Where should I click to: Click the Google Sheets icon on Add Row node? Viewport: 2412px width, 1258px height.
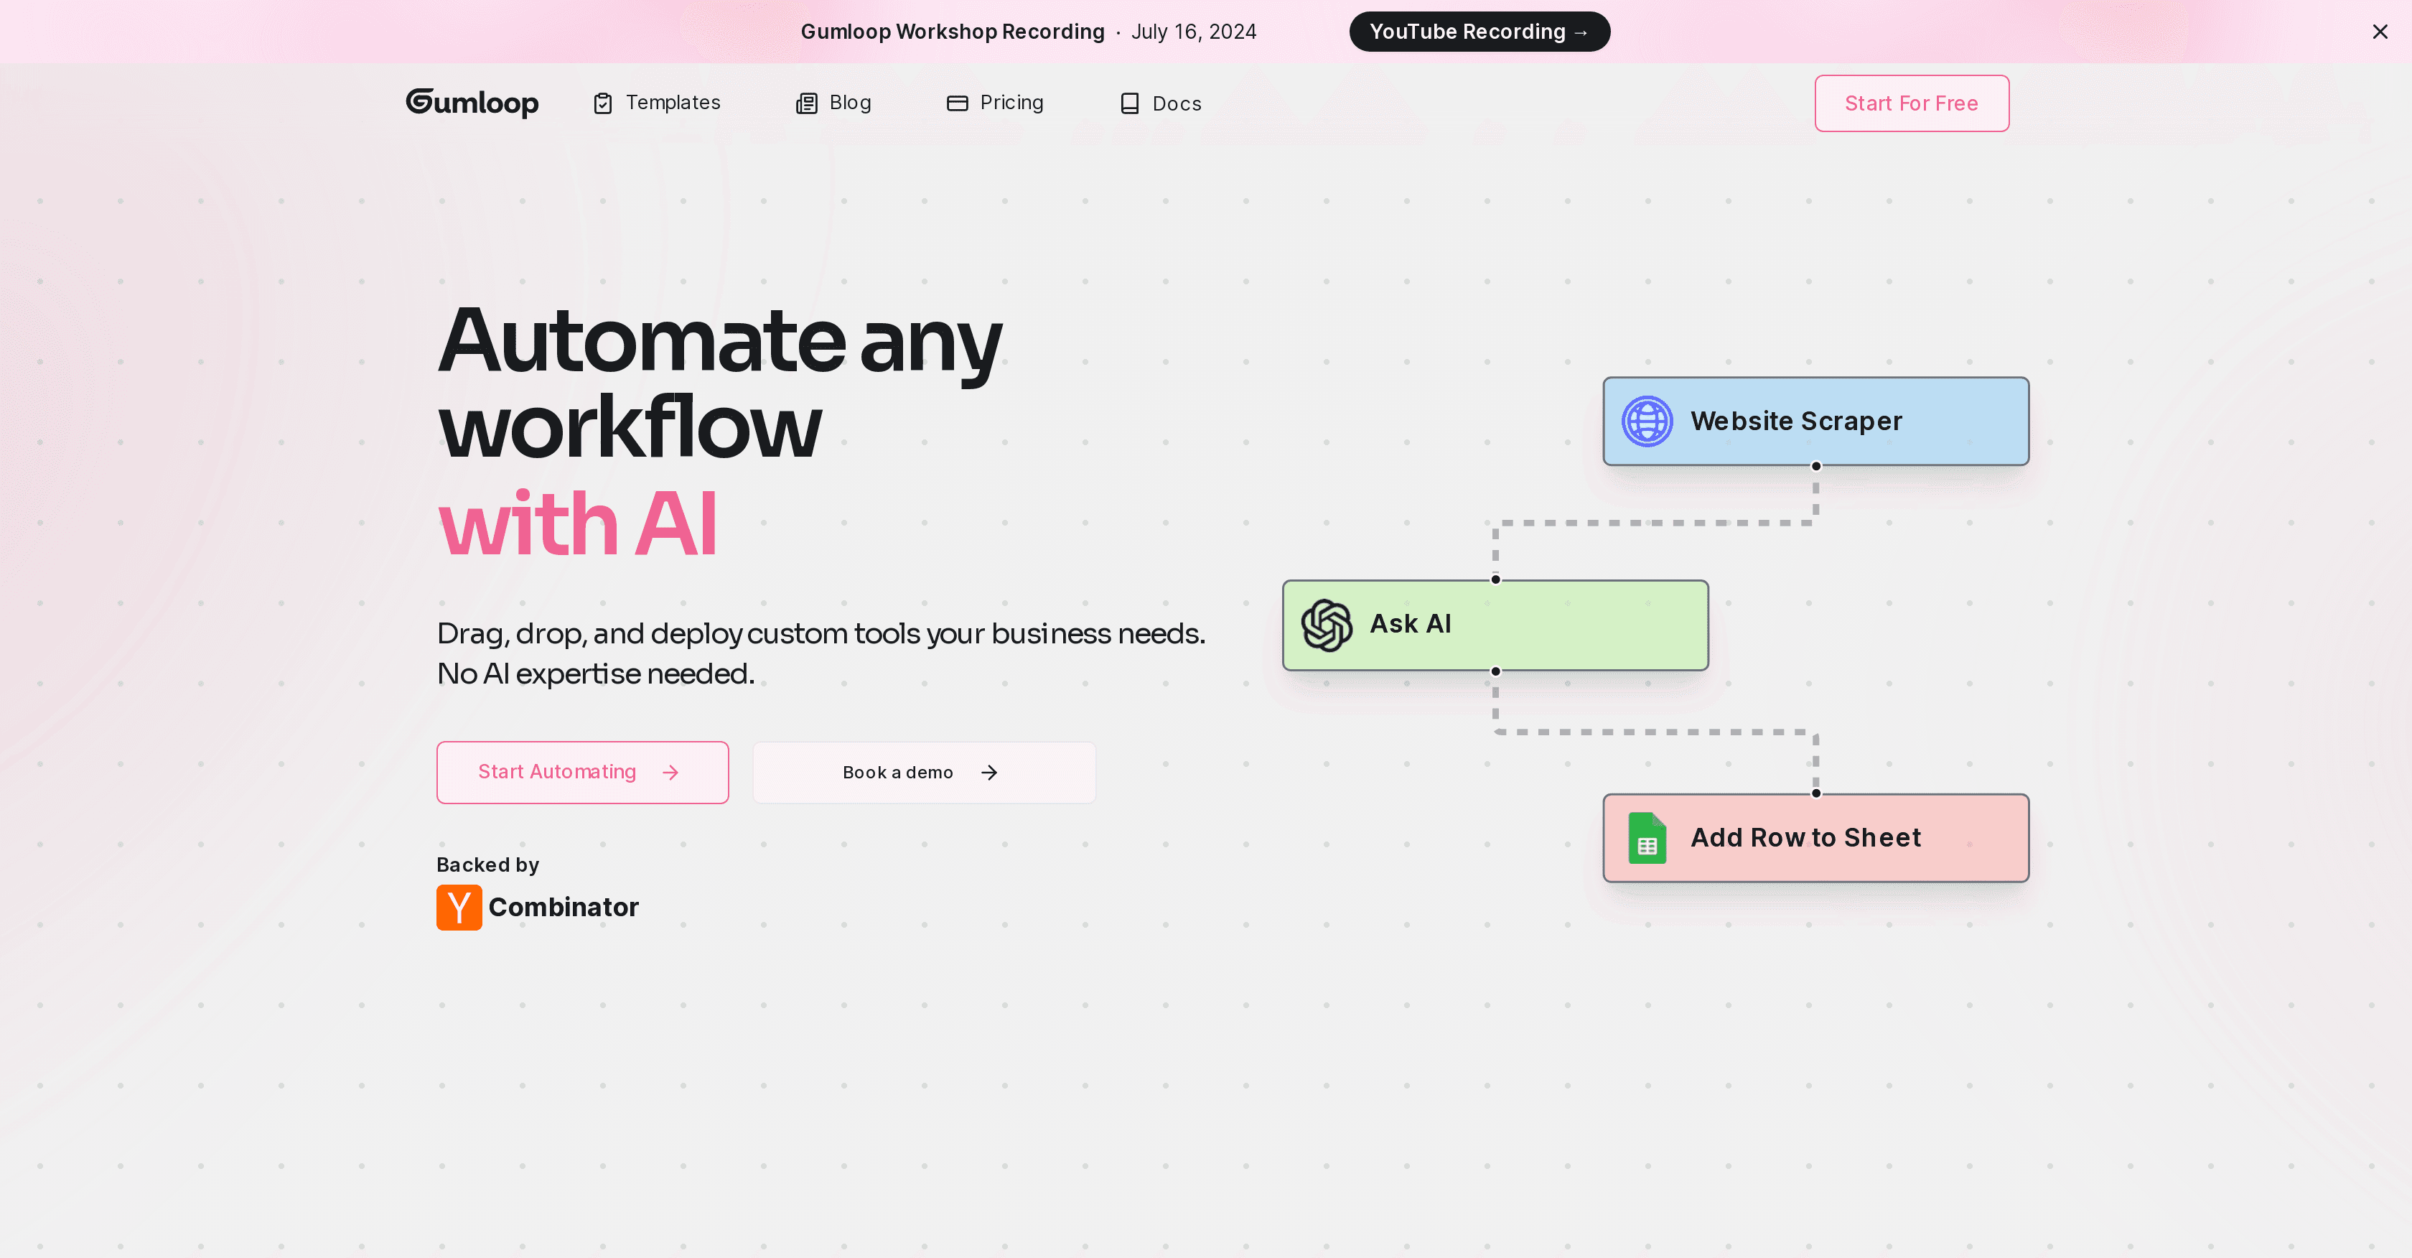point(1648,837)
